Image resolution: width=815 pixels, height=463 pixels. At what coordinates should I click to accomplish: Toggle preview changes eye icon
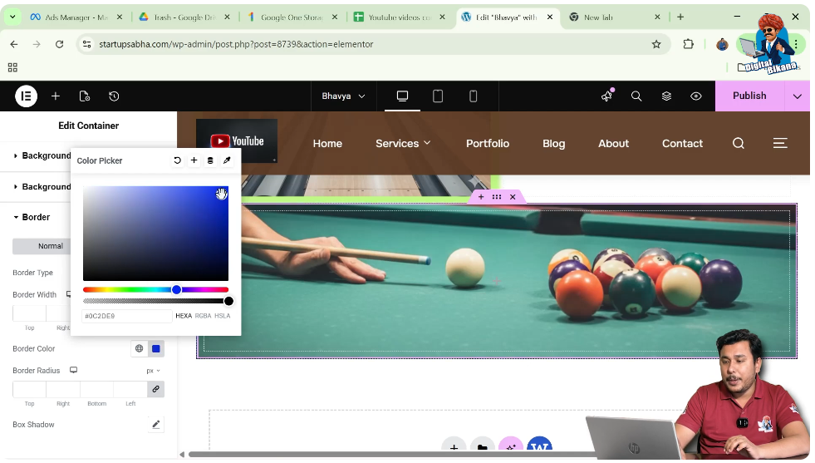tap(696, 96)
